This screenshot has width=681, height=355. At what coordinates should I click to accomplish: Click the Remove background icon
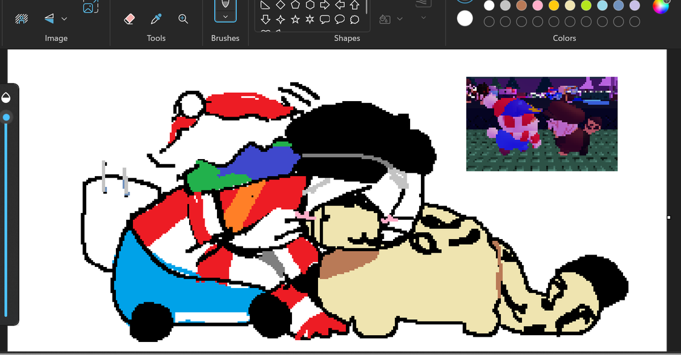point(21,19)
